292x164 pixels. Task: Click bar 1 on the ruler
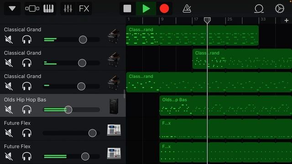coord(129,19)
